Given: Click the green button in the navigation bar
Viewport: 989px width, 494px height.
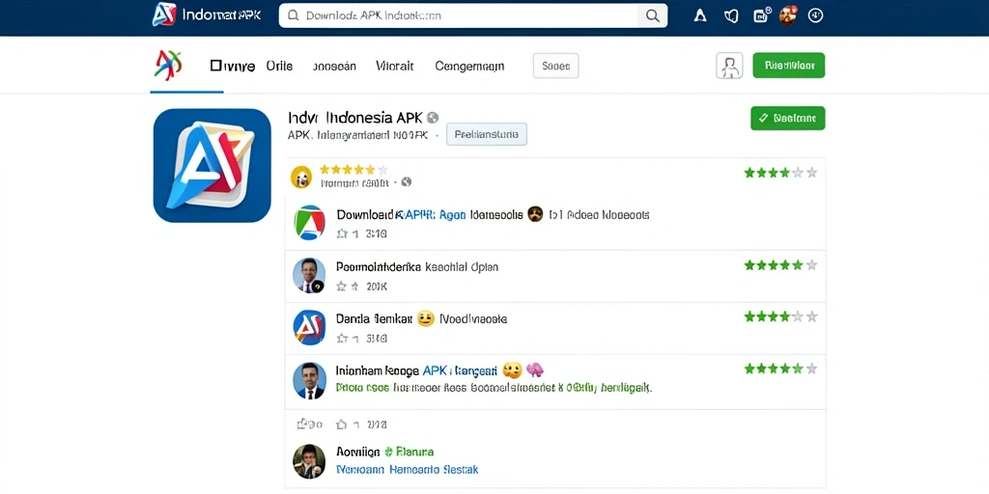Looking at the screenshot, I should tap(788, 66).
